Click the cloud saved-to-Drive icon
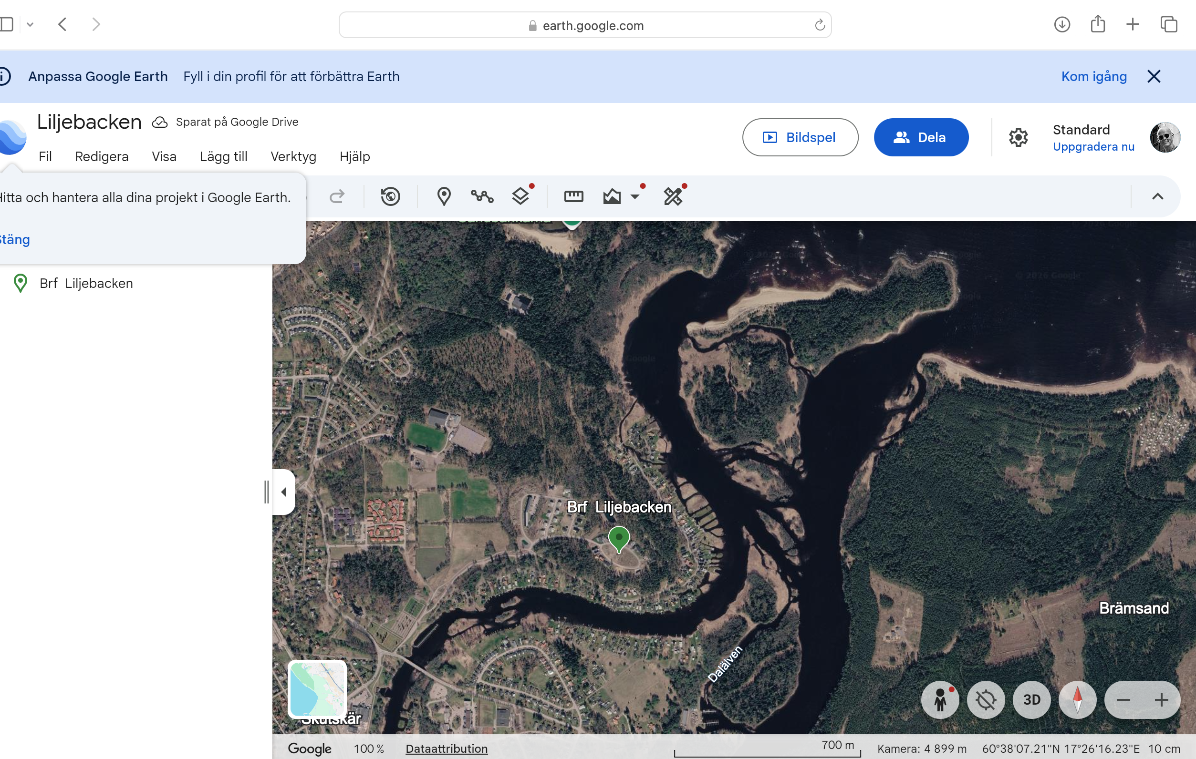 click(159, 122)
